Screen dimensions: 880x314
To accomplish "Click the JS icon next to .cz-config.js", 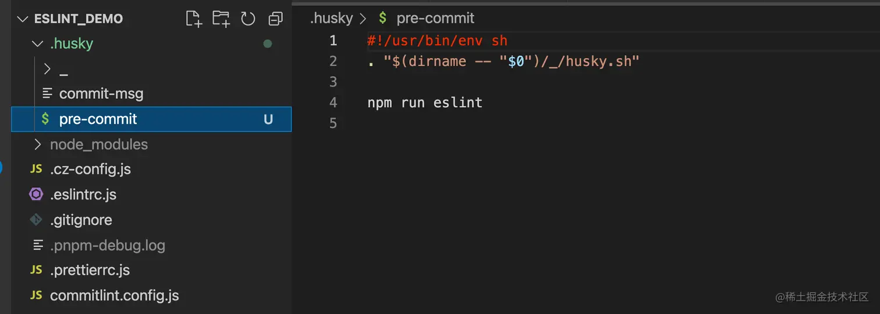I will (36, 169).
